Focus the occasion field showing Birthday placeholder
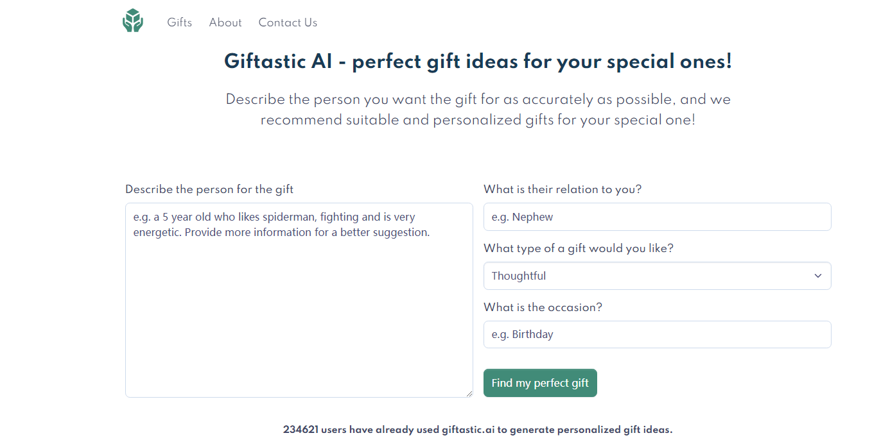The image size is (872, 440). (x=657, y=334)
